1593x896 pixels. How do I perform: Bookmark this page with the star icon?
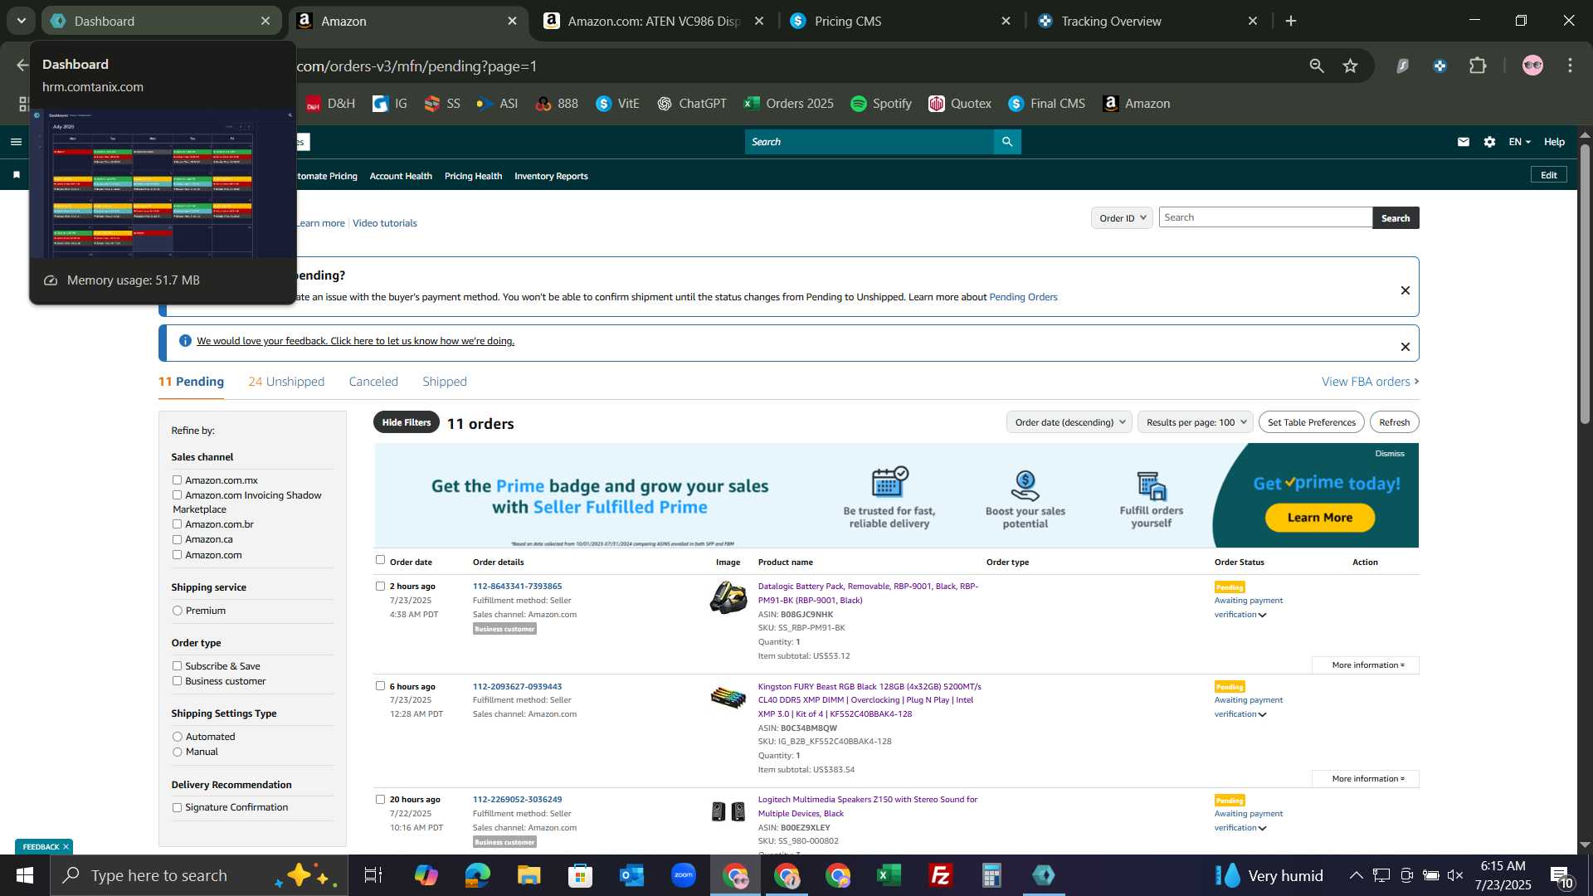coord(1351,66)
